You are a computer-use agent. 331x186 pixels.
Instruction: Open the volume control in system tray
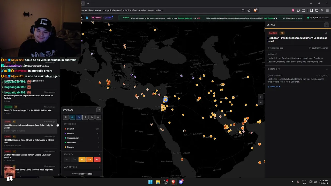(315, 182)
